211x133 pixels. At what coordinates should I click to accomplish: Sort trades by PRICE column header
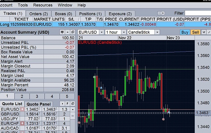(111, 19)
